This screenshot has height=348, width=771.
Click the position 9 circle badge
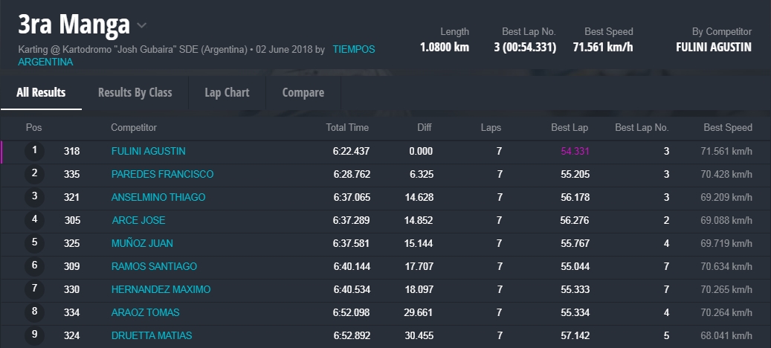(34, 335)
